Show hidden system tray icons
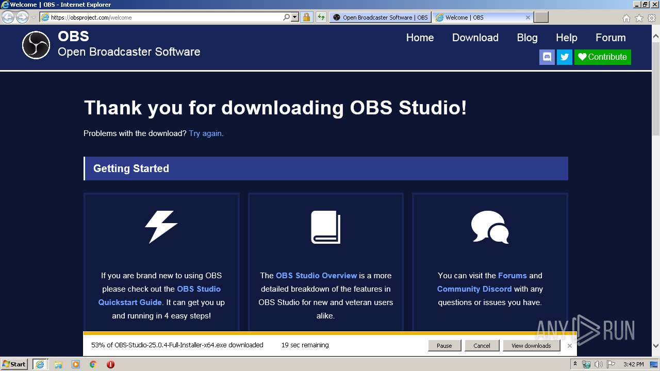Viewport: 660px width, 371px height. pyautogui.click(x=575, y=364)
